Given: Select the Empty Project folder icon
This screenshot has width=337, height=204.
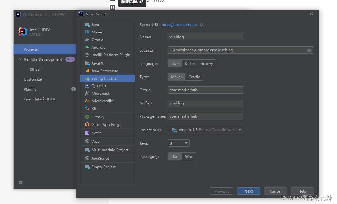Looking at the screenshot, I should click(87, 167).
